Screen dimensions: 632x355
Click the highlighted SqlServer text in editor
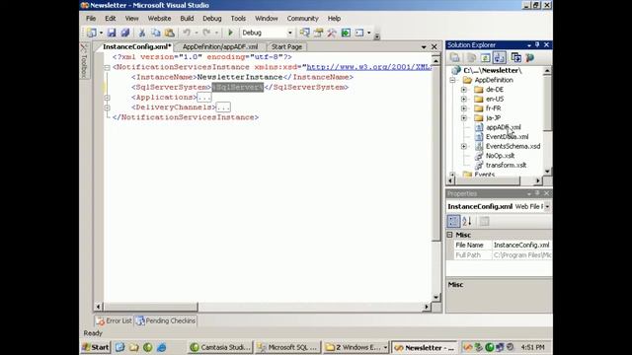pyautogui.click(x=238, y=88)
